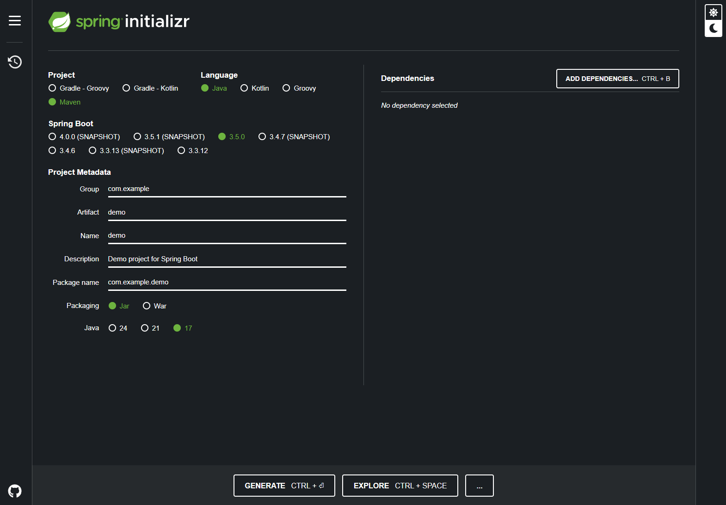Screen dimensions: 726x505
Task: Select Java version 21
Action: coord(150,328)
